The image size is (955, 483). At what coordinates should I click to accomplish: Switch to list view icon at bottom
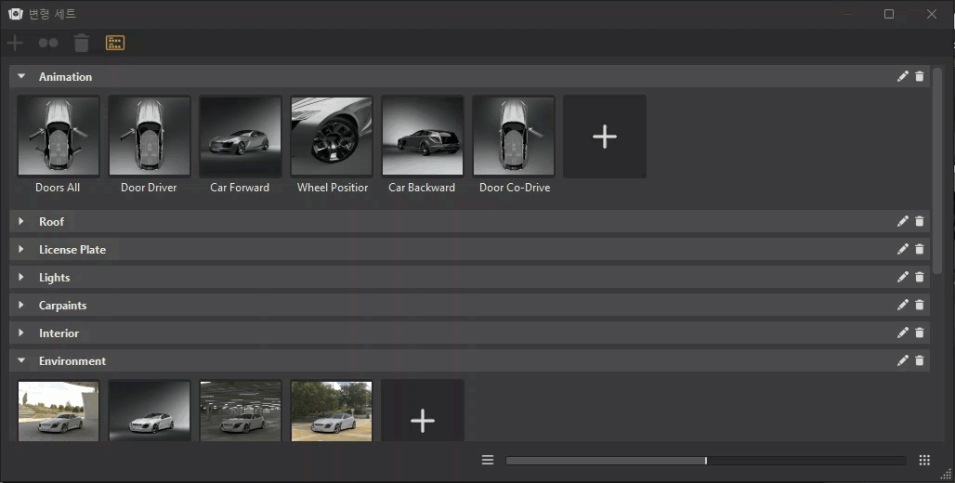point(488,460)
